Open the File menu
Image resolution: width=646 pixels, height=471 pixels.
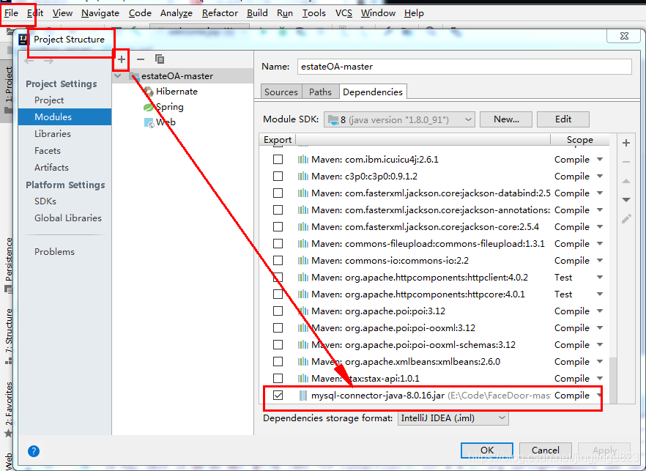[x=11, y=13]
